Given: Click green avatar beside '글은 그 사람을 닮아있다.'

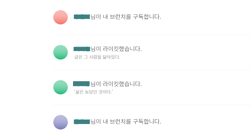Looking at the screenshot, I should click(60, 52).
